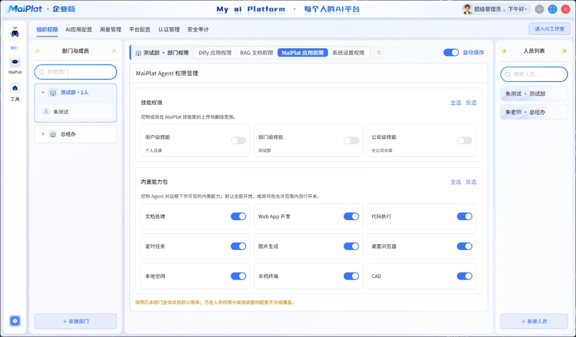Turn off the 图片生成 toggle
The image size is (576, 337).
(x=351, y=246)
